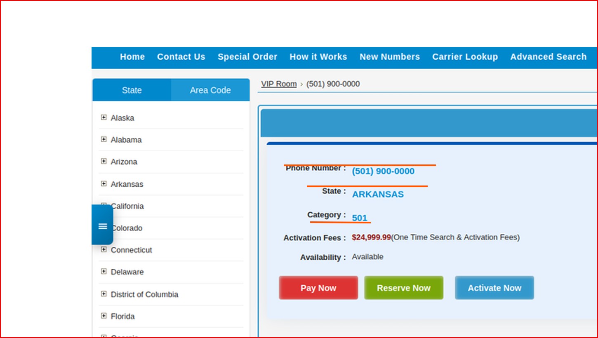Click the blue Activate Now button

(494, 288)
